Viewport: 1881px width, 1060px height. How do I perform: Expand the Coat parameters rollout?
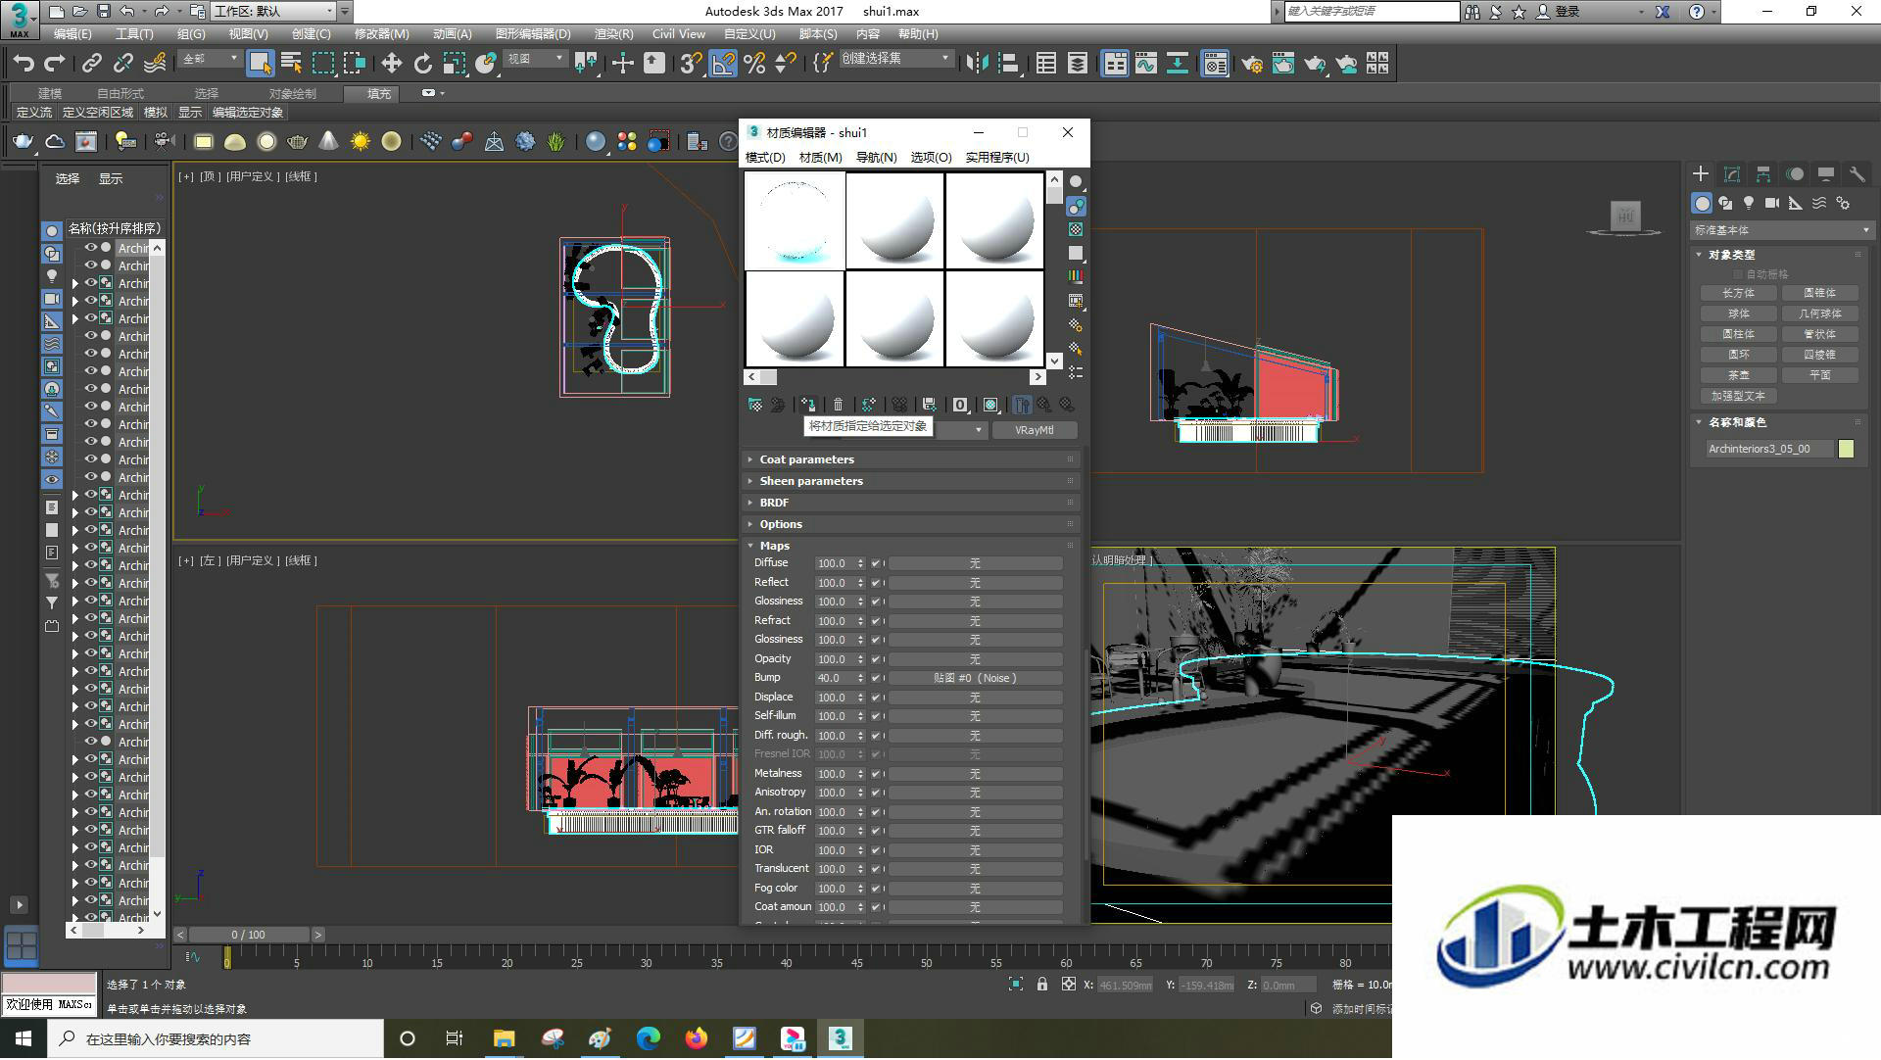tap(911, 459)
